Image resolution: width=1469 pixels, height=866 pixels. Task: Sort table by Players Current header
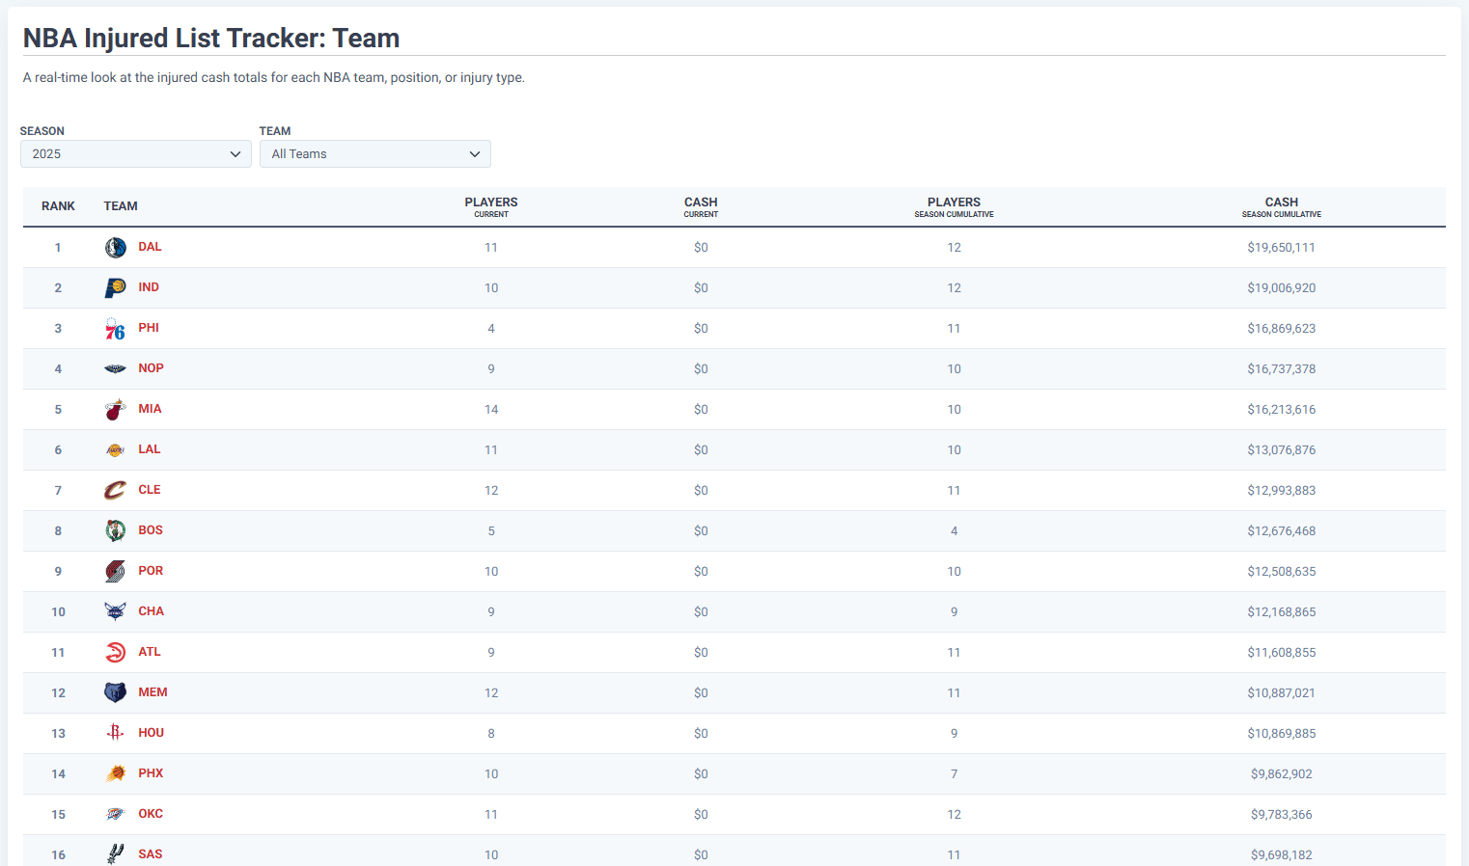490,206
